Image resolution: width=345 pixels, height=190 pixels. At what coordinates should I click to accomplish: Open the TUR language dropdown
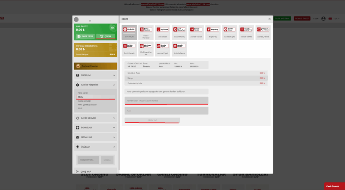[x=334, y=19]
